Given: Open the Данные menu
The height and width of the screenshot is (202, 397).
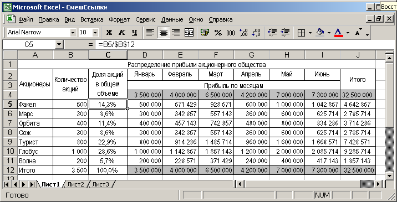Looking at the screenshot, I should pyautogui.click(x=172, y=19).
